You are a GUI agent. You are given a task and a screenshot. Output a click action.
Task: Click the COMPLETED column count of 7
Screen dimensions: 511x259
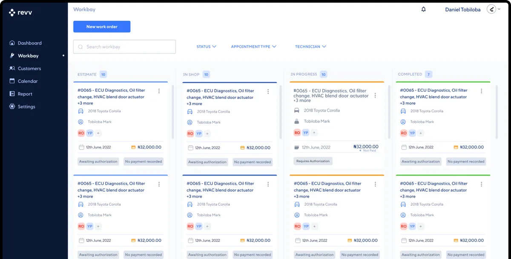428,75
